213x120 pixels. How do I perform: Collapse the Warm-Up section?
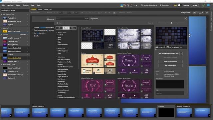(x=1, y=28)
